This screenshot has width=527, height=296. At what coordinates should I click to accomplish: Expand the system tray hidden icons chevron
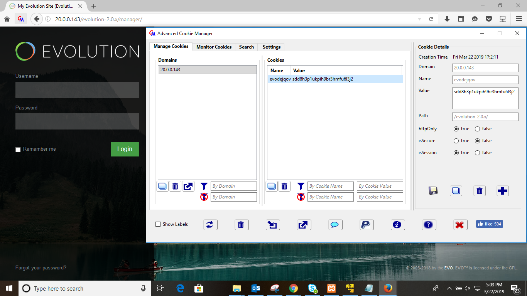pyautogui.click(x=449, y=288)
